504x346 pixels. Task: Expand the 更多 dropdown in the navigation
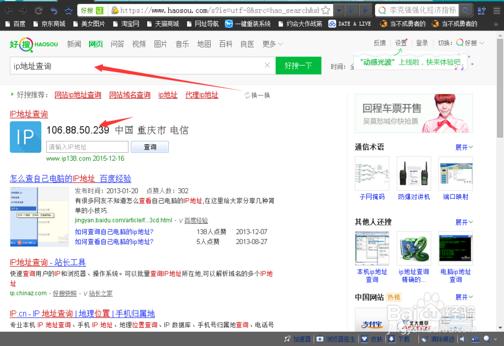(273, 44)
